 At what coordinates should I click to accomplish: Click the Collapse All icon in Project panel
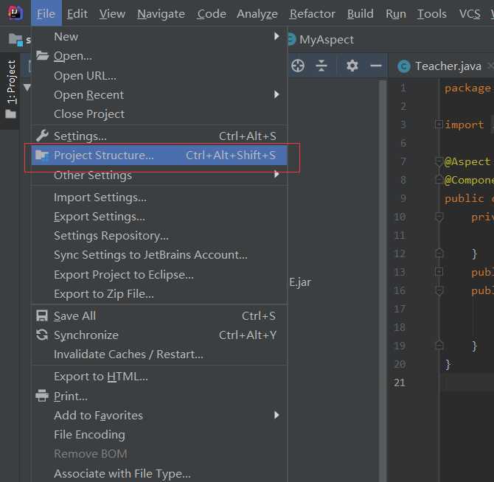321,66
